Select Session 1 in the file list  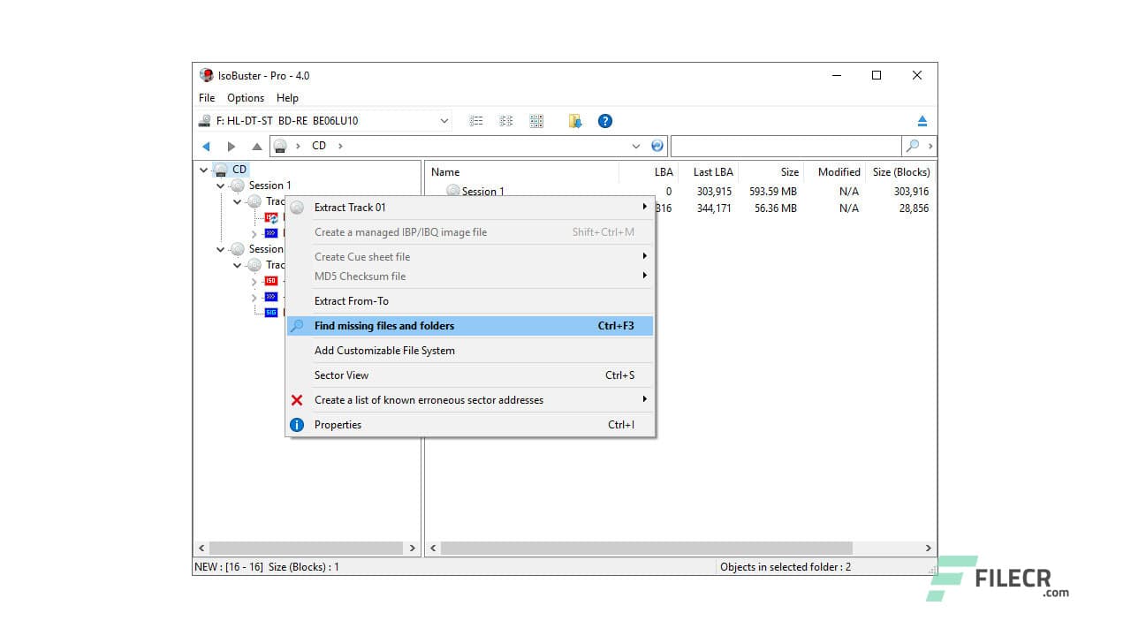[x=482, y=191]
